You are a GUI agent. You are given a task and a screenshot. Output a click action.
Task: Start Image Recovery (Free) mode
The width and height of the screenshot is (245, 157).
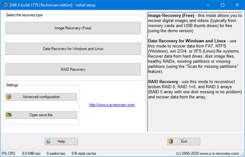(x=73, y=28)
